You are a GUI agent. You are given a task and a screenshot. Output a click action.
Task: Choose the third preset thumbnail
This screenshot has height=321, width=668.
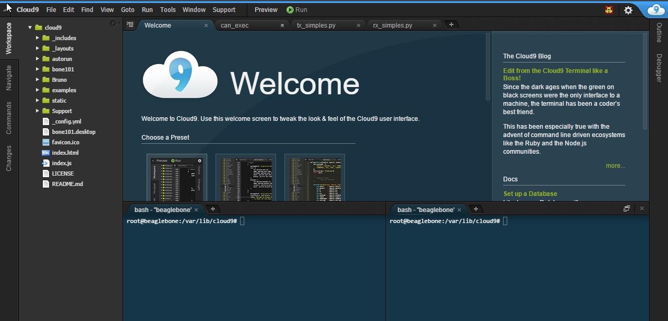pos(315,178)
